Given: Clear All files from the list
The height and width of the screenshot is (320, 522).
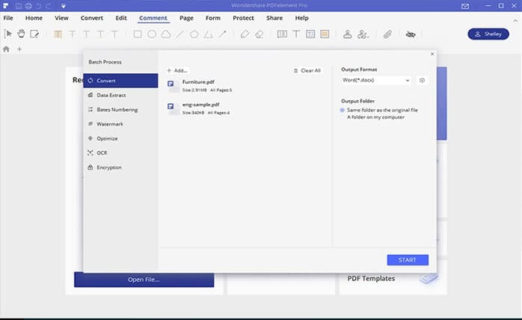Looking at the screenshot, I should click(307, 70).
